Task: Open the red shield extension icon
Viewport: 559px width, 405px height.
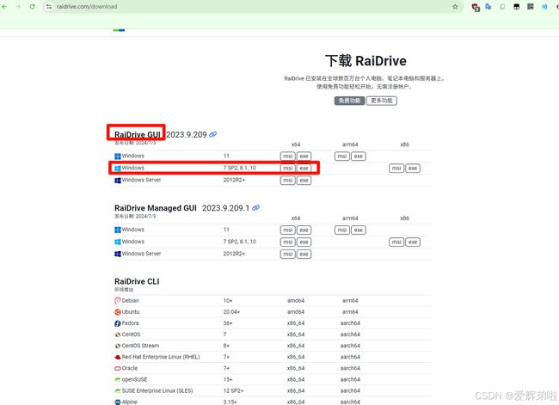Action: click(x=476, y=7)
